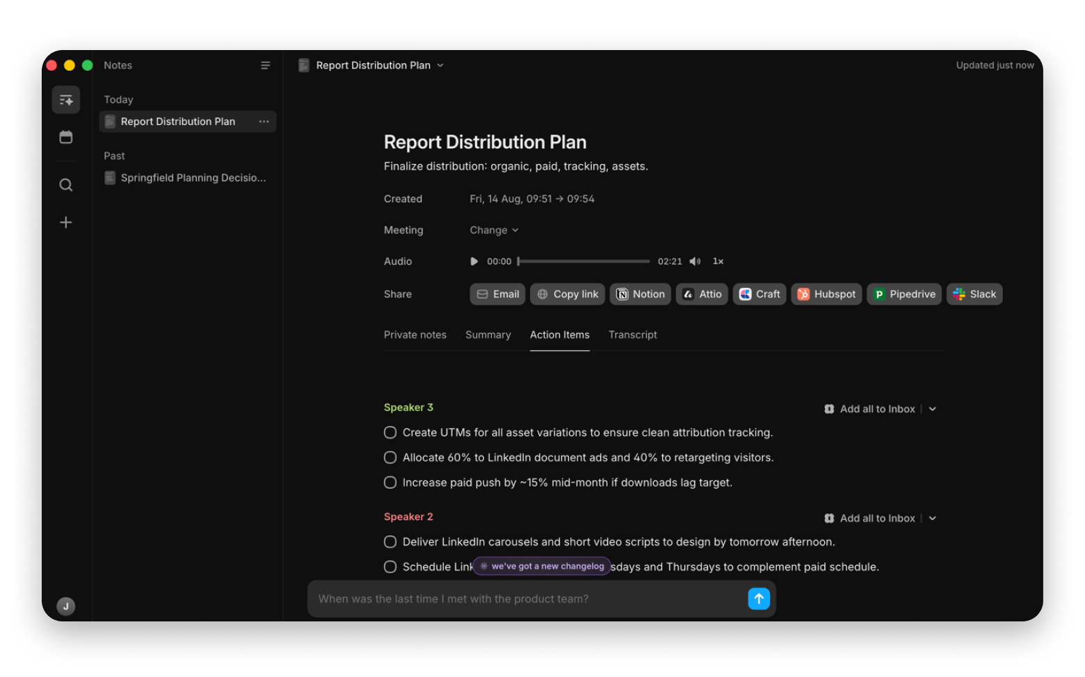Click the Report Distribution Plan heading
Screen dimensions: 1085x677
485,142
